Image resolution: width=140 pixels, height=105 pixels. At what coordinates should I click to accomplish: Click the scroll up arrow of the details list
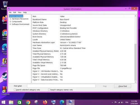[x=135, y=16]
